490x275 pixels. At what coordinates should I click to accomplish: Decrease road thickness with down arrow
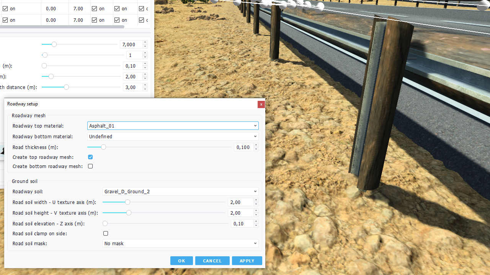tap(256, 149)
